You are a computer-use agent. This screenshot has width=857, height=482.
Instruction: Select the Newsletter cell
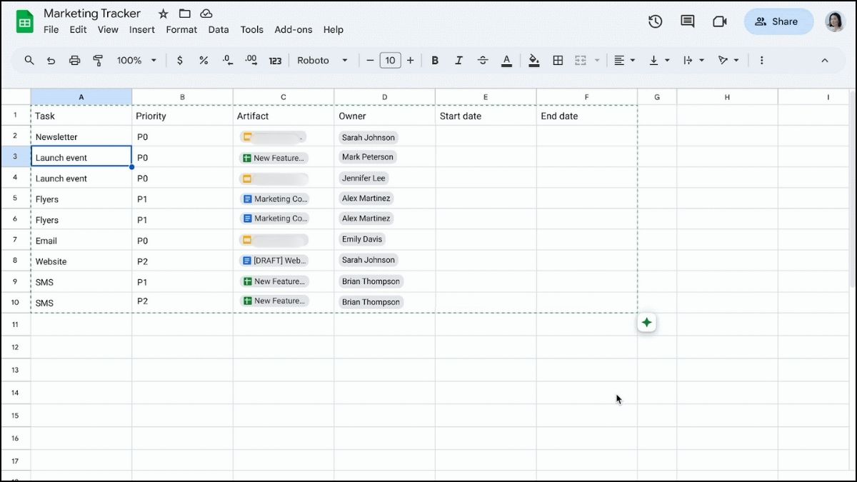(x=81, y=136)
